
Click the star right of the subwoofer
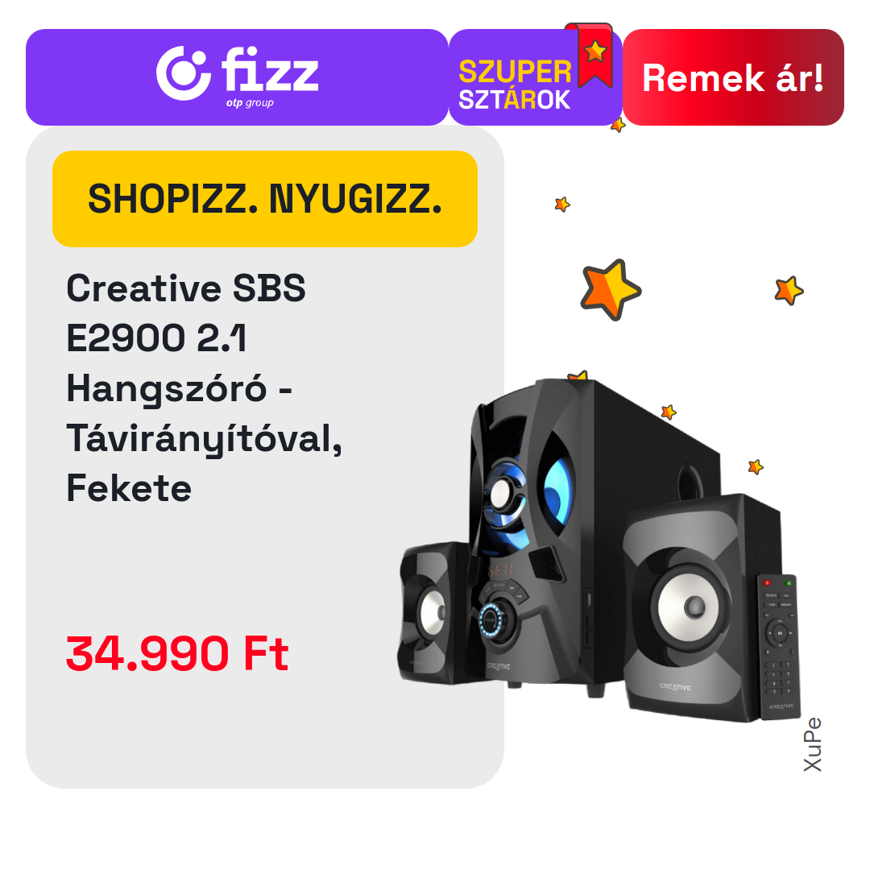755,466
